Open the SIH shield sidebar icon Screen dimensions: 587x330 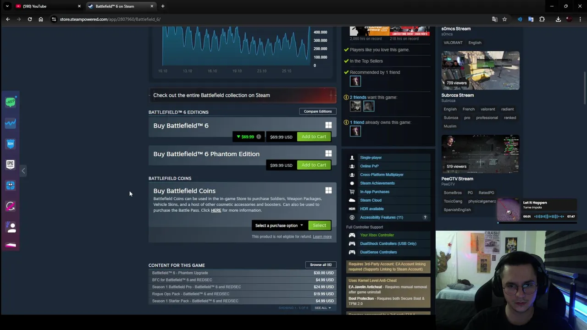[x=11, y=143]
